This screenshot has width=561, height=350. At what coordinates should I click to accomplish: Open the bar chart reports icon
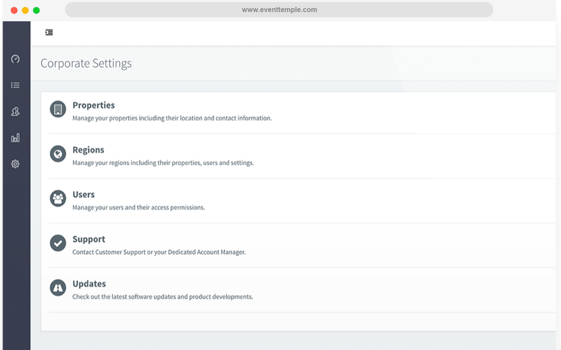[15, 138]
